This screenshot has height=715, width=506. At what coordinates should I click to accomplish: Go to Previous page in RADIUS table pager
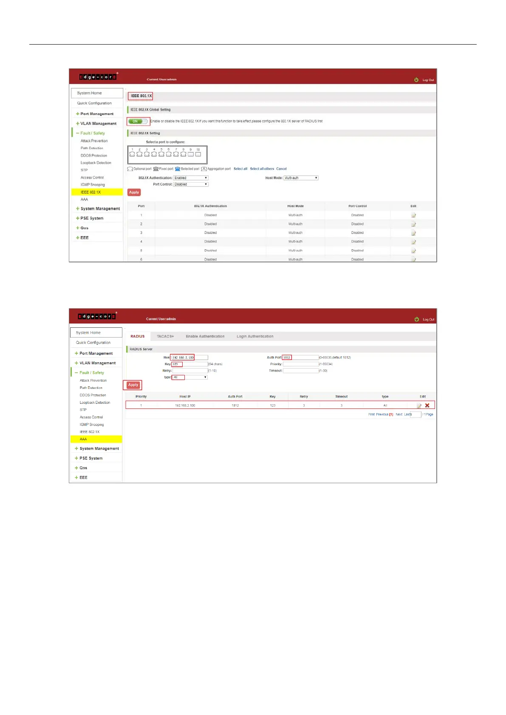pos(382,414)
